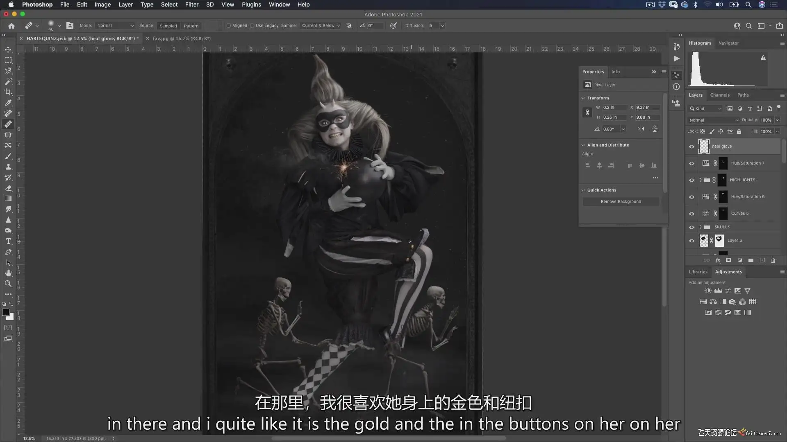
Task: Select the Lasso tool
Action: tap(8, 71)
